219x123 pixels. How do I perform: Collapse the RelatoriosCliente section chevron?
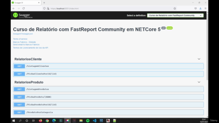pos(199,59)
